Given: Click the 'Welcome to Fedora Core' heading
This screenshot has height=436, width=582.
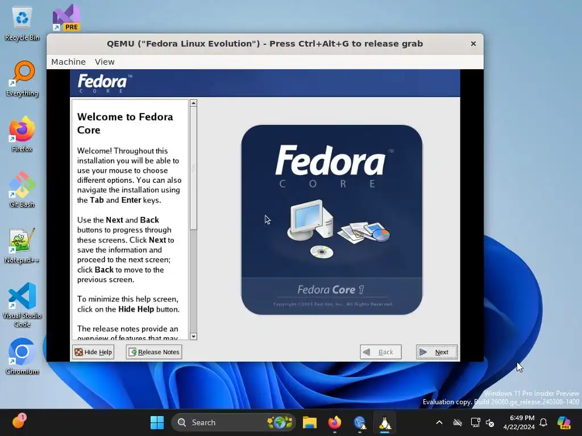Looking at the screenshot, I should coord(125,123).
